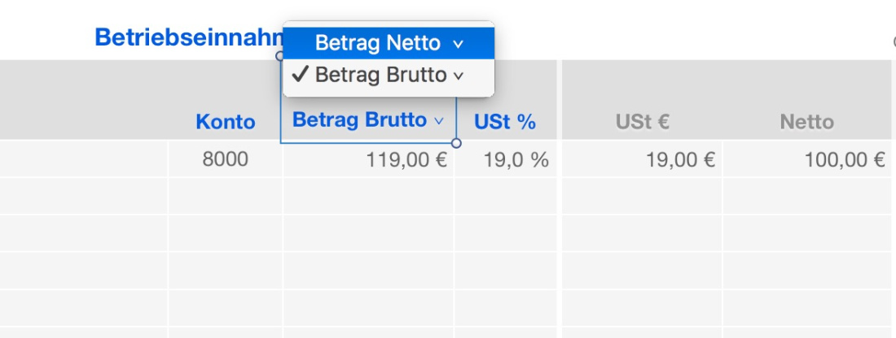Select the USt % column header
The width and height of the screenshot is (896, 338).
tap(505, 122)
